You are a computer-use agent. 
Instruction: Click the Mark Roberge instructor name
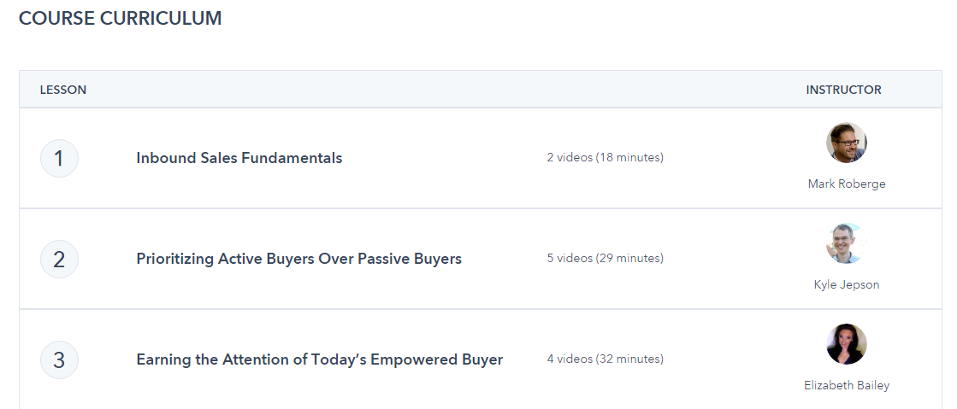pyautogui.click(x=846, y=184)
